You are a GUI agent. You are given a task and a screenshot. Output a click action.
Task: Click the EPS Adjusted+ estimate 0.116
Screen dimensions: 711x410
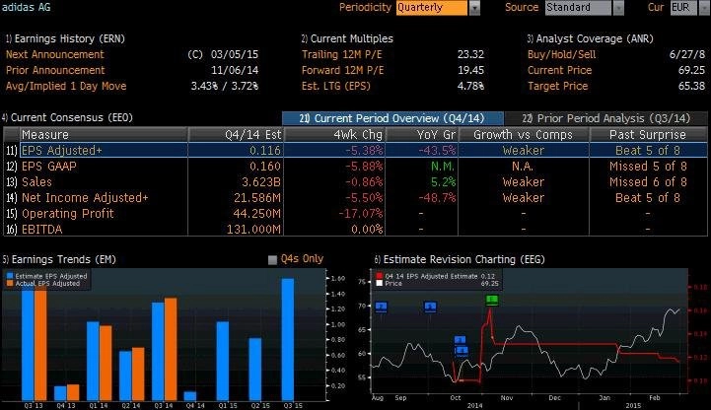pos(265,151)
